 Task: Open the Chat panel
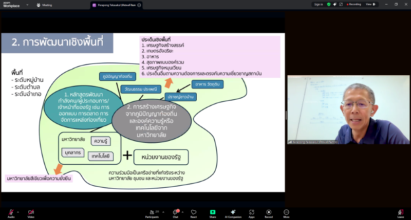175,212
